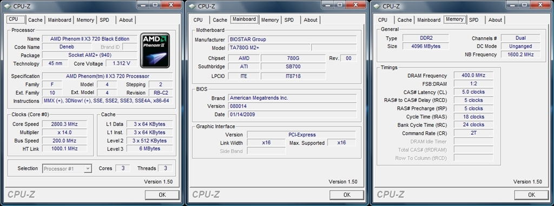Click the 080014 BIOS version field
The width and height of the screenshot is (554, 206).
coord(292,106)
